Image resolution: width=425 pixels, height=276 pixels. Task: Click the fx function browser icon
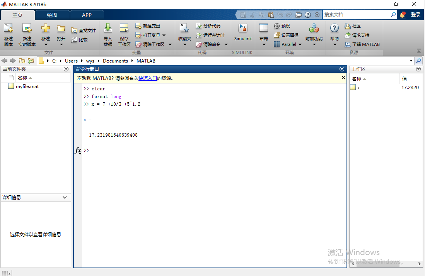click(x=78, y=151)
